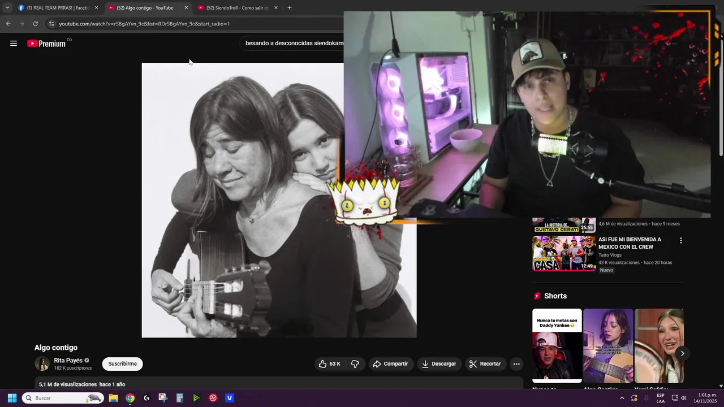The image size is (724, 407).
Task: Click the Buscar taskbar search box
Action: click(x=63, y=398)
